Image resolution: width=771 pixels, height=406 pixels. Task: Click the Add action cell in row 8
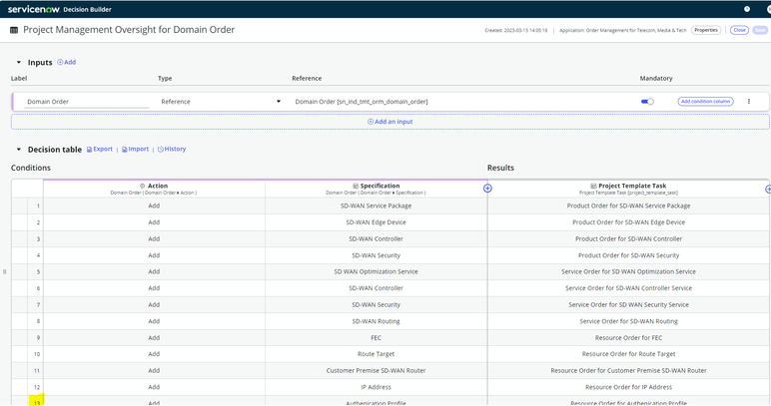(x=154, y=321)
